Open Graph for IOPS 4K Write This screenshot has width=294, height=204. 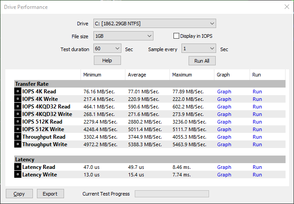click(224, 99)
